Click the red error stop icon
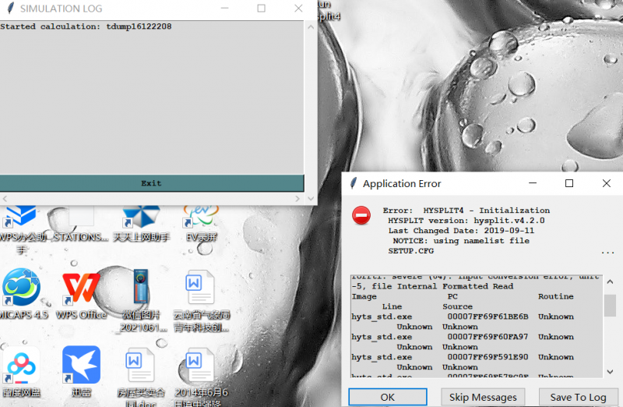 tap(361, 216)
